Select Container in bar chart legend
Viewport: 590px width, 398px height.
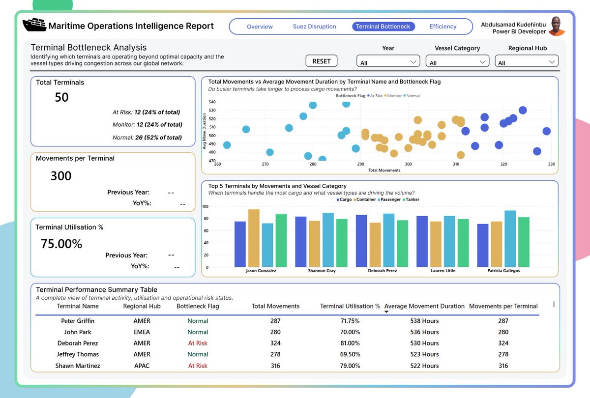(x=364, y=200)
